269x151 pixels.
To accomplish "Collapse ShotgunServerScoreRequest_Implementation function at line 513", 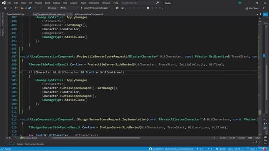I will click(x=21, y=119).
